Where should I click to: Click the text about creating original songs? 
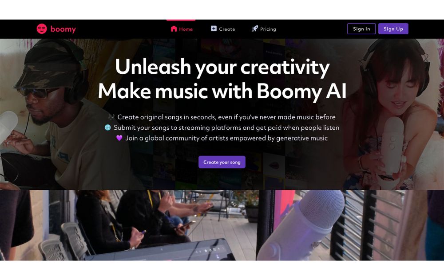pyautogui.click(x=226, y=117)
